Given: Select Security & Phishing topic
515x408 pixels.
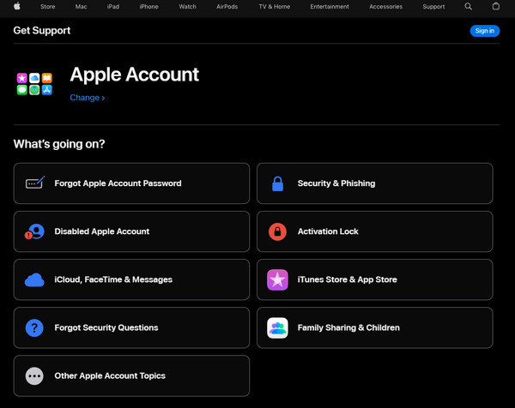Looking at the screenshot, I should pos(375,183).
